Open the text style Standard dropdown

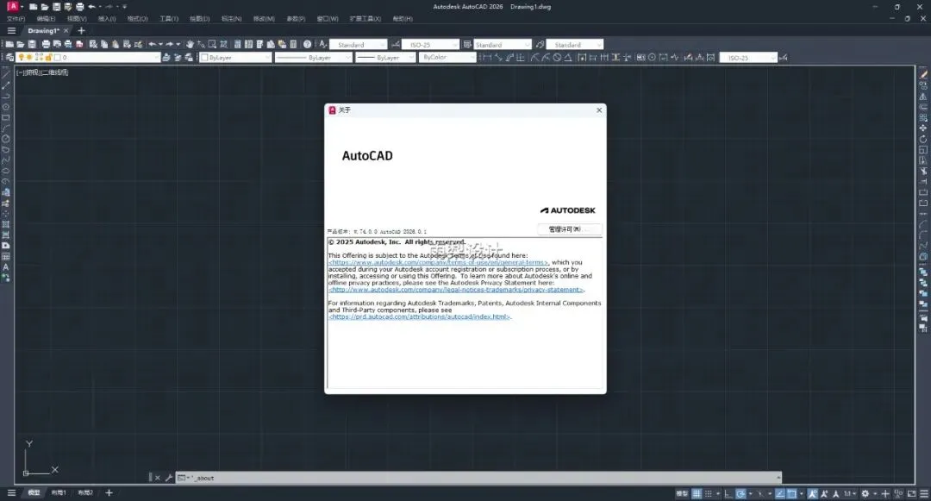point(359,45)
